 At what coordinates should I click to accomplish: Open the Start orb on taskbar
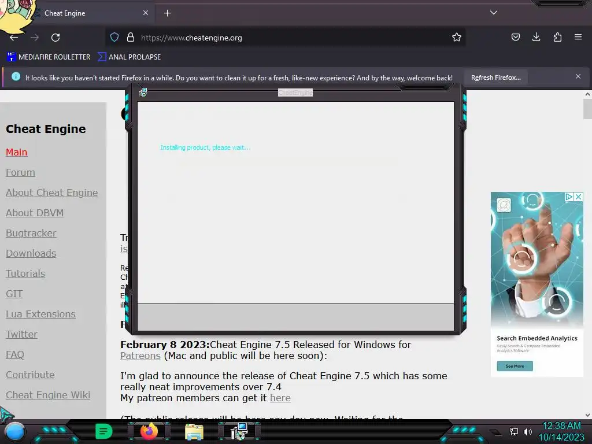(15, 432)
